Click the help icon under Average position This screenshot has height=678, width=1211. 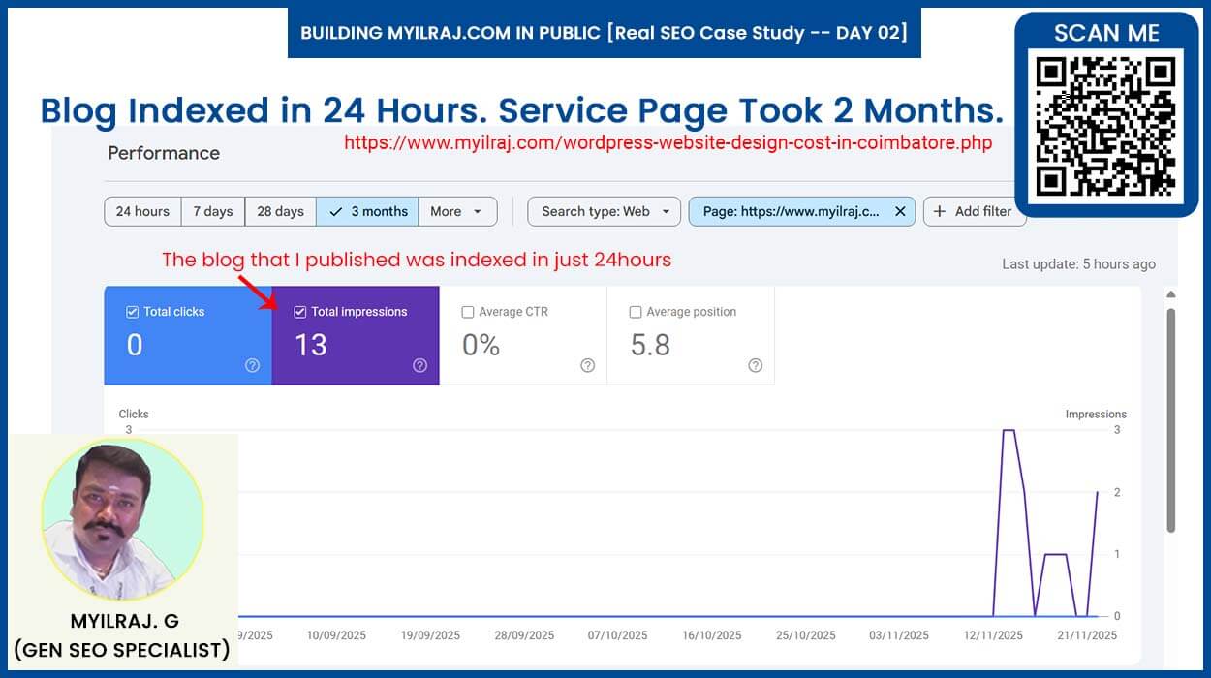click(x=755, y=365)
